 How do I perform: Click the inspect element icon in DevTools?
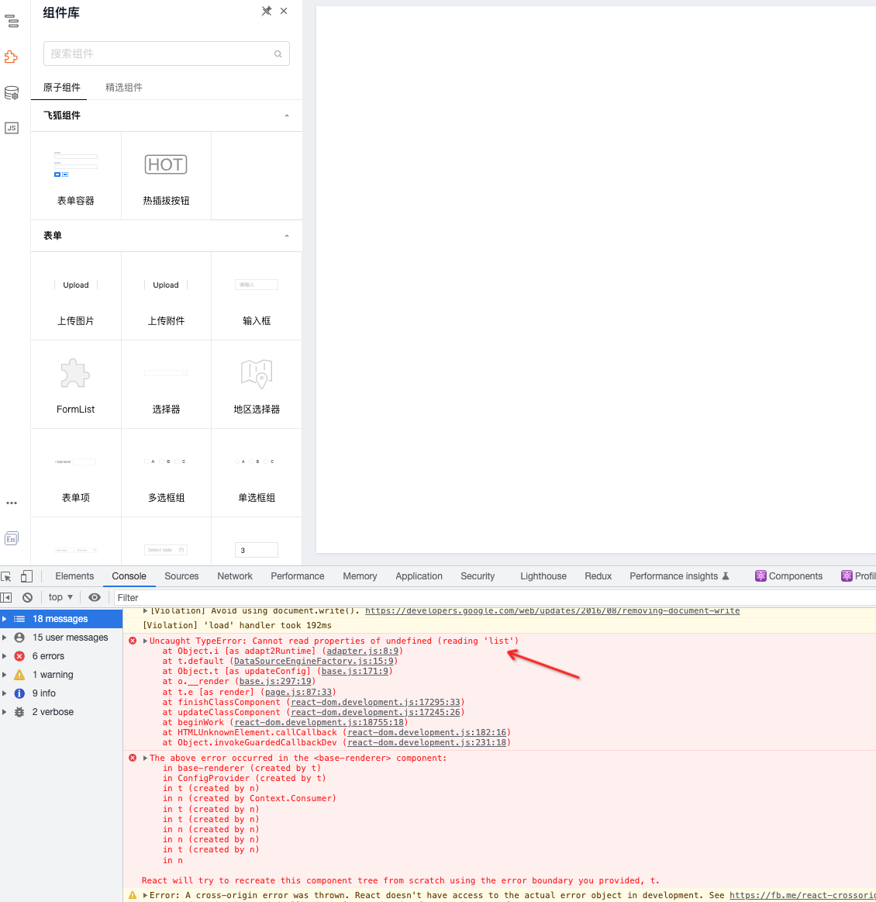coord(7,576)
